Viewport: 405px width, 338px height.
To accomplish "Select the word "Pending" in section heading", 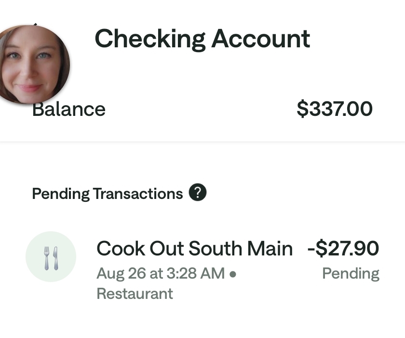I will coord(61,194).
